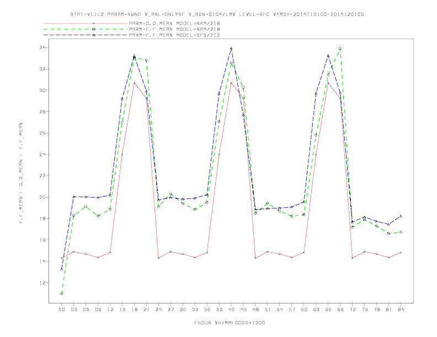Click x-axis forecast hour label 69
The width and height of the screenshot is (437, 337).
340,309
